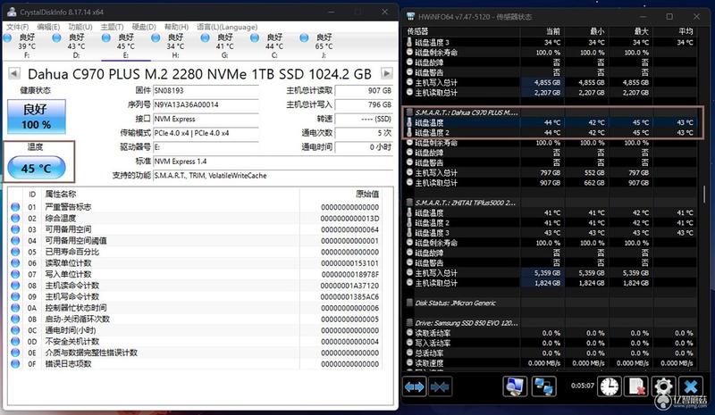
Task: Select the J: drive tab at 65 °C
Action: [324, 46]
